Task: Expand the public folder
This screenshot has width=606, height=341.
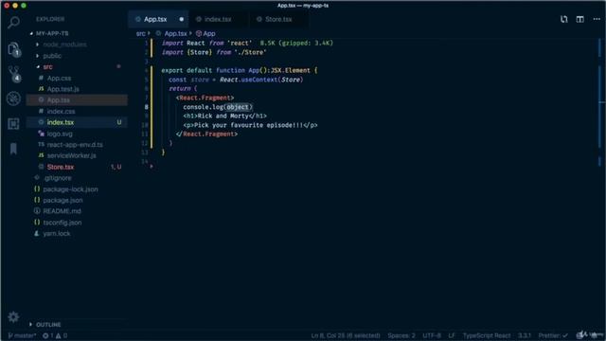Action: click(52, 56)
